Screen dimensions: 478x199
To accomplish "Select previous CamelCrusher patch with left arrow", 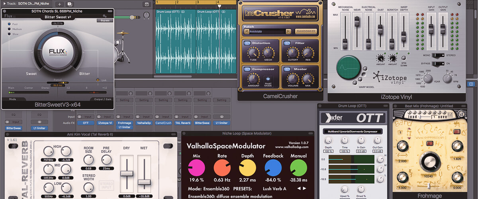I will click(246, 31).
